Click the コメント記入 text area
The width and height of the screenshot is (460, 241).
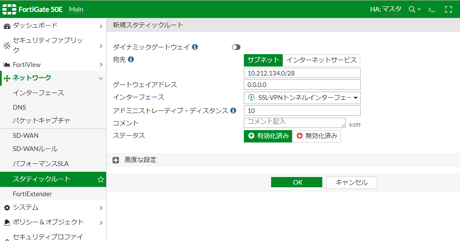click(295, 122)
